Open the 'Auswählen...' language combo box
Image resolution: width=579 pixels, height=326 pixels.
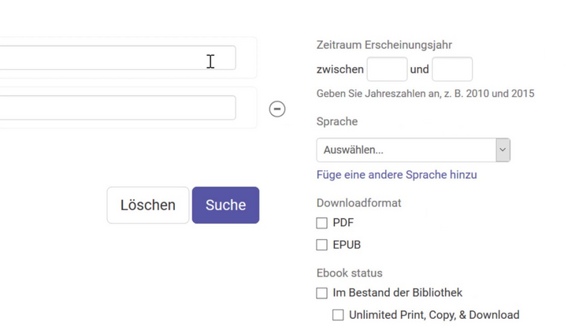point(406,150)
